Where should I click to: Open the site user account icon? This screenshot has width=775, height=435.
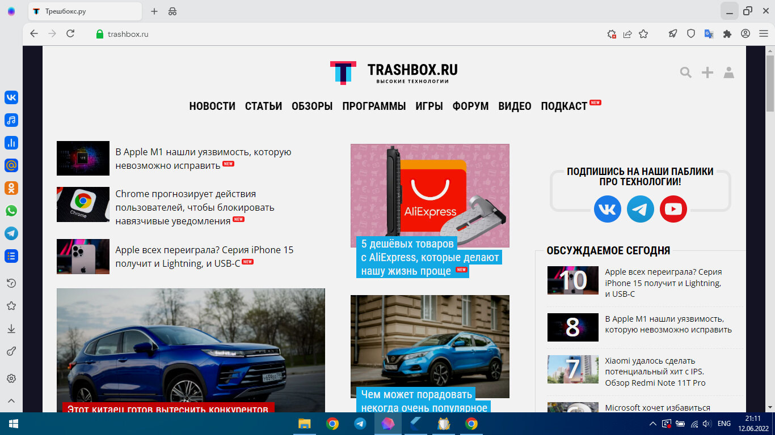point(729,72)
